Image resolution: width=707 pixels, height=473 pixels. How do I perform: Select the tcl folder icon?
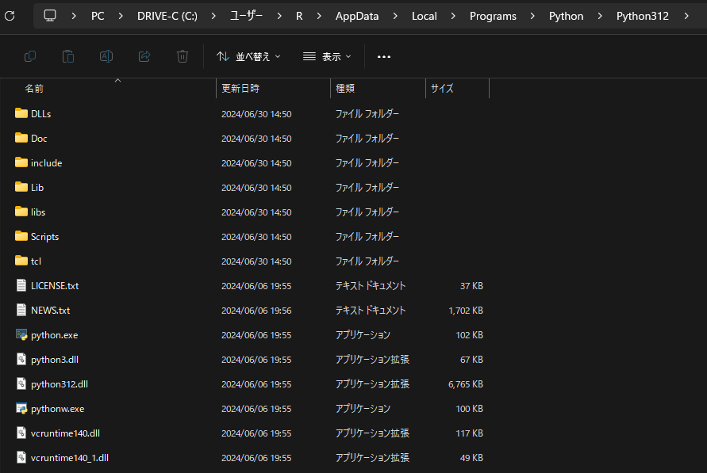pos(21,261)
